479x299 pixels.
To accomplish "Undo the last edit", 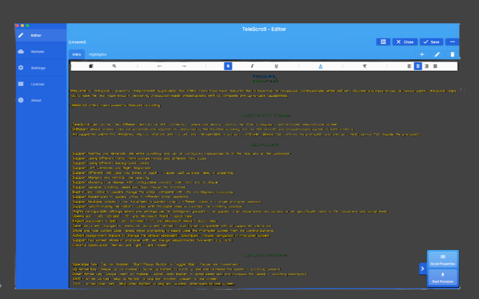I will [x=159, y=66].
